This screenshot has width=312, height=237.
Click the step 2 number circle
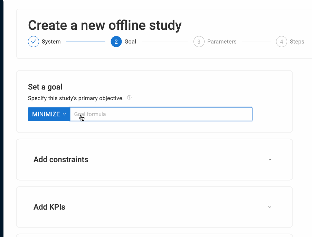[116, 42]
